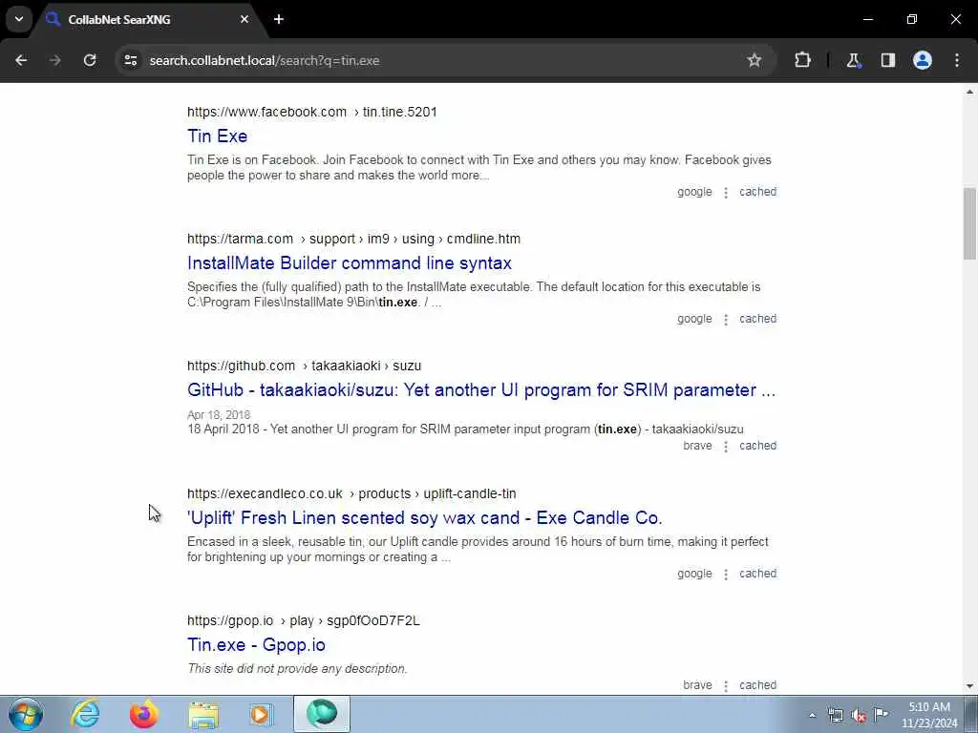Viewport: 978px width, 733px height.
Task: Bookmark this page with the star icon
Action: [755, 60]
